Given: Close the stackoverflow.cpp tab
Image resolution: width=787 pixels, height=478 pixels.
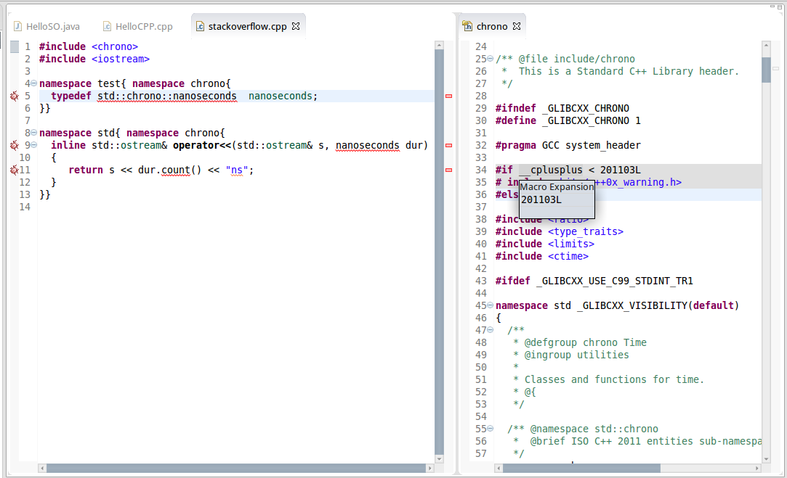Looking at the screenshot, I should pyautogui.click(x=296, y=26).
